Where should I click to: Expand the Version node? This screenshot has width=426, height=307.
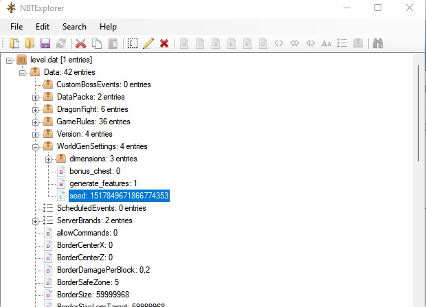point(35,135)
